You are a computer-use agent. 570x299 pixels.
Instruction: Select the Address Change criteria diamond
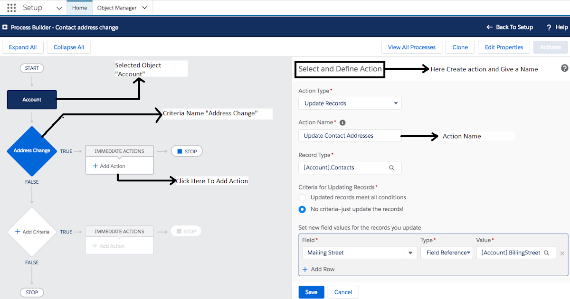click(32, 151)
